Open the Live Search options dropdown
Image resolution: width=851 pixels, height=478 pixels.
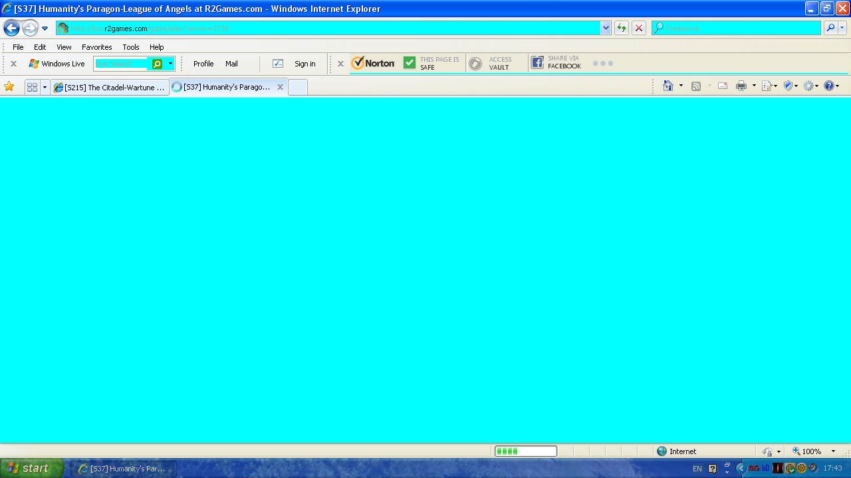pos(170,64)
